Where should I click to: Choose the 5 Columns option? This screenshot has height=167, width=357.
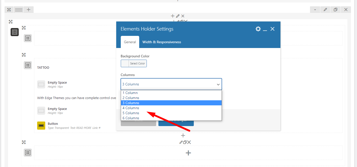click(171, 113)
